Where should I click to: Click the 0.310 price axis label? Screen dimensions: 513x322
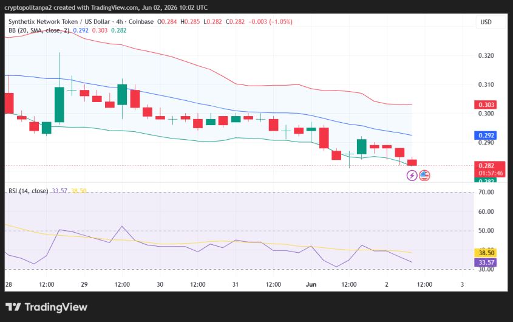(x=486, y=84)
